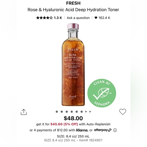Image resolution: width=147 pixels, height=147 pixels.
Task: Tap the toner bottle product image
Action: pos(73,65)
